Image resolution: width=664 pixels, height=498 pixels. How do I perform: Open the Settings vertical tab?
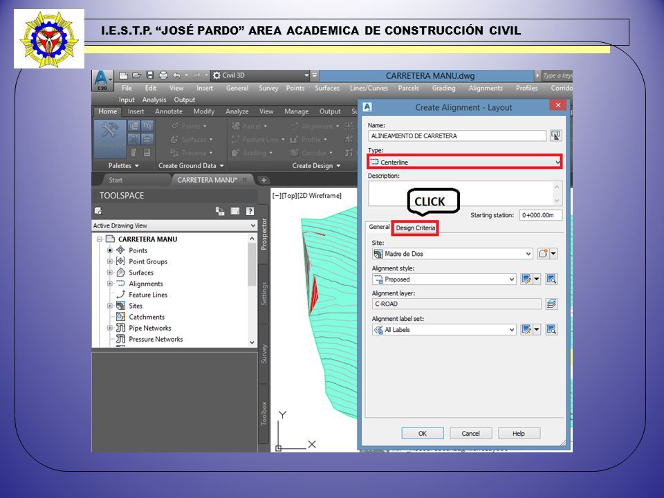264,293
